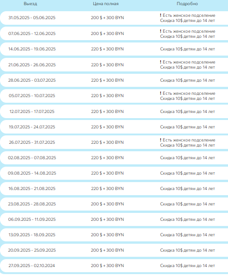This screenshot has height=275, width=228.
Task: Click the exclamation icon in 26.07.2025 row
Action: [x=160, y=140]
